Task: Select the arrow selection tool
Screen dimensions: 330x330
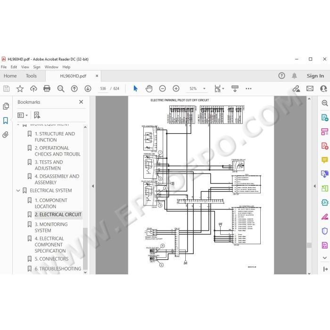Action: point(136,89)
